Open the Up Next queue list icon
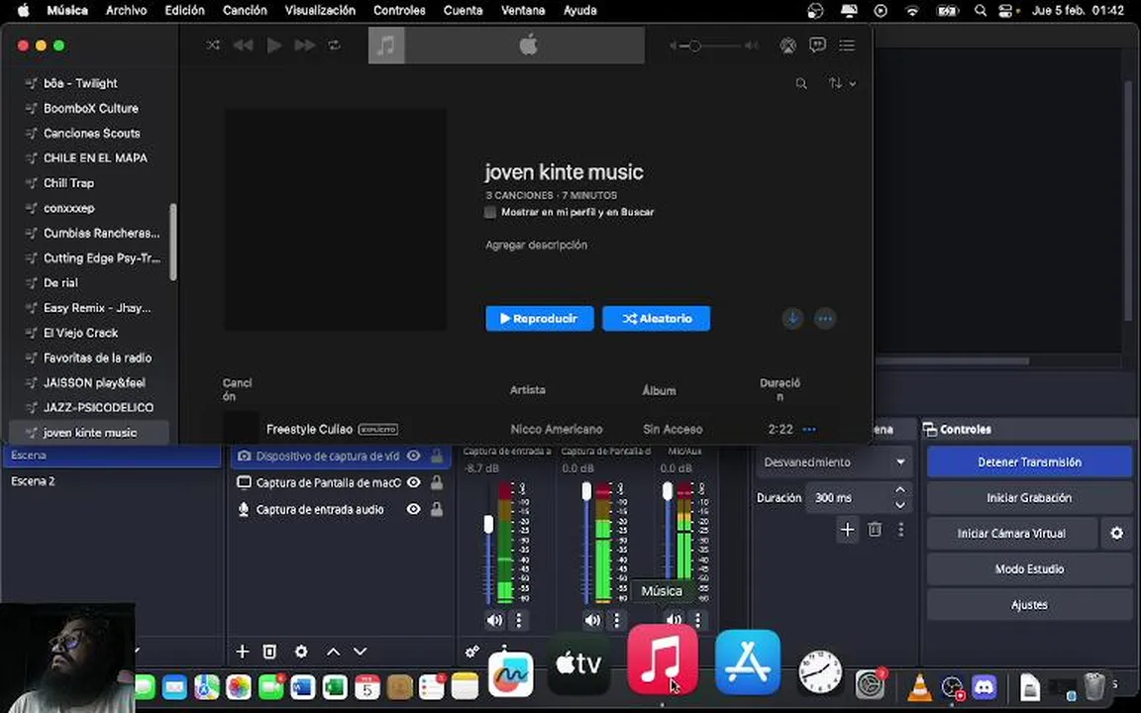This screenshot has width=1141, height=713. (846, 46)
